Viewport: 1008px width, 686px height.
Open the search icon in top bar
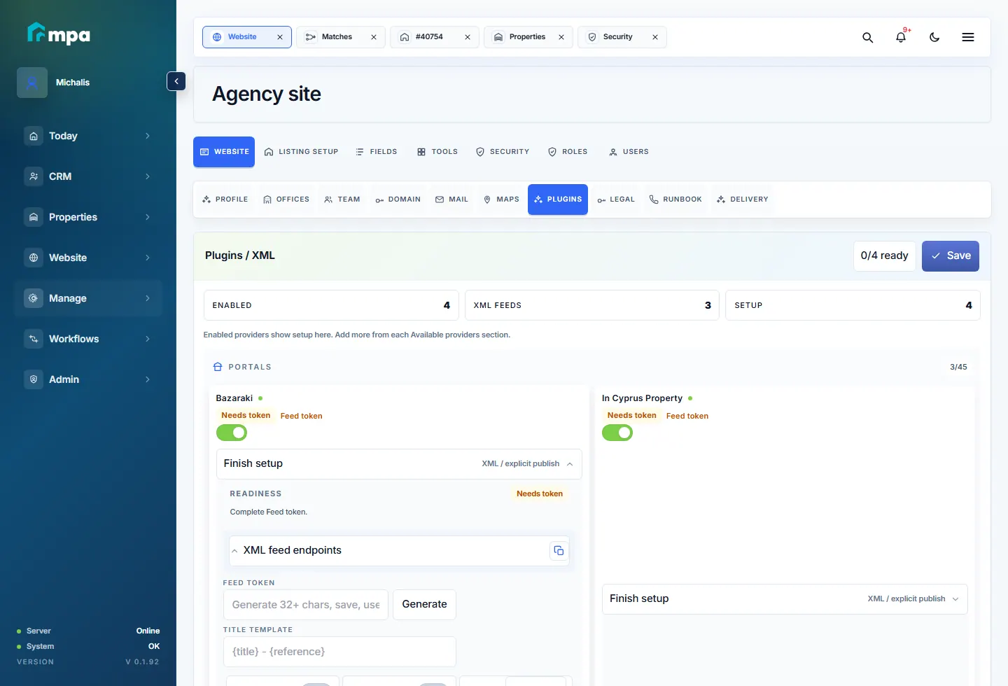click(867, 37)
